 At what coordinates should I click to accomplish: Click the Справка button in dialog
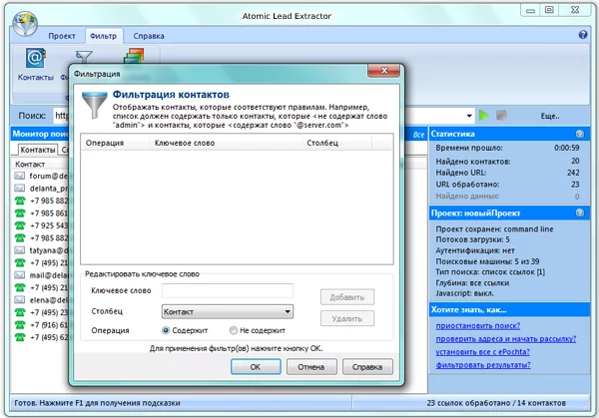click(367, 367)
